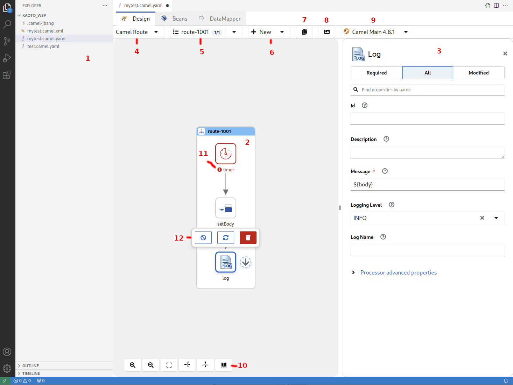513x385 pixels.
Task: Click the Find properties by name field
Action: [430, 90]
